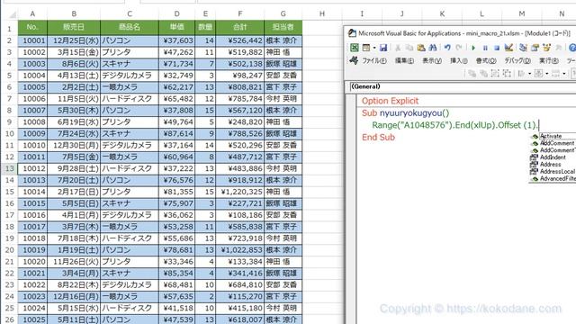
Task: Undo the last edit in the VBA toolbar
Action: (447, 48)
